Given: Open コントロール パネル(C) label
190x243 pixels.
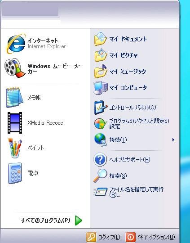Looking at the screenshot, I should [133, 108].
